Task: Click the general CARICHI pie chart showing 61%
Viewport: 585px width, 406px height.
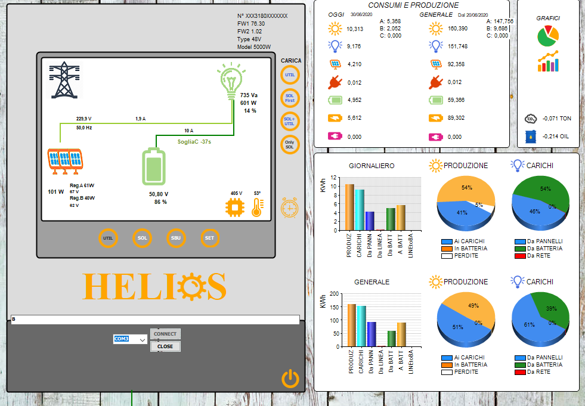Action: (541, 320)
